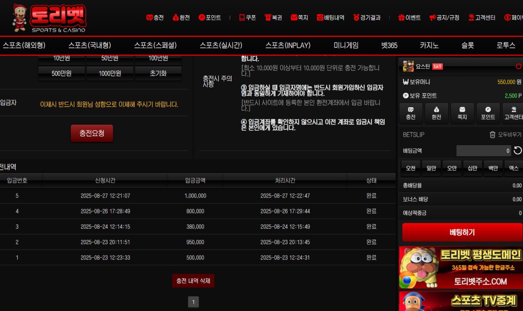523x311 pixels.
Task: Click the 경기결과 icon link
Action: 357,18
